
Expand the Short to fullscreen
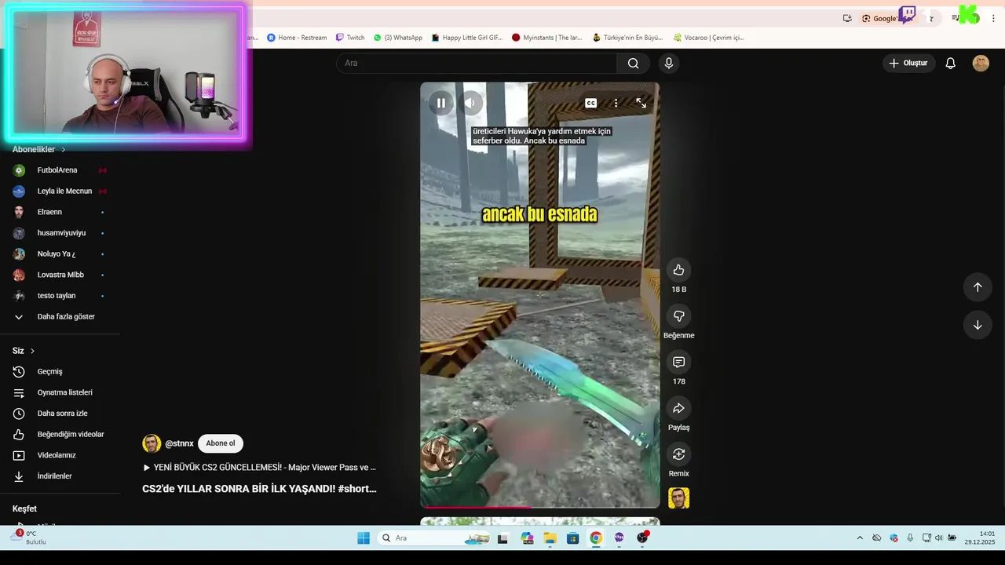(641, 103)
